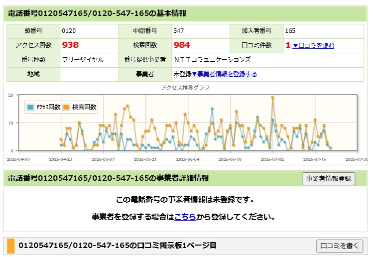Image resolution: width=373 pixels, height=257 pixels.
Task: Click the y-axis label 10
Action: coord(10,123)
